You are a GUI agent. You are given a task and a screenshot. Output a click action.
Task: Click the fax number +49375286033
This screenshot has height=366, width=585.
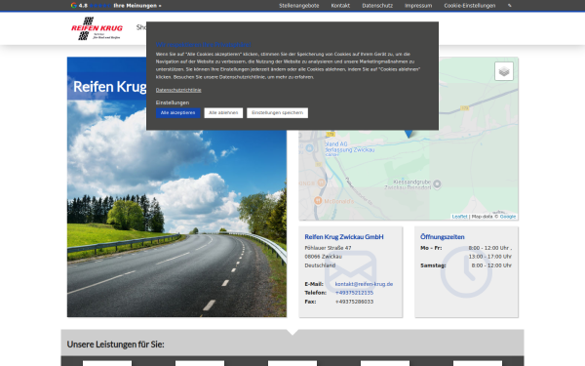tap(354, 302)
